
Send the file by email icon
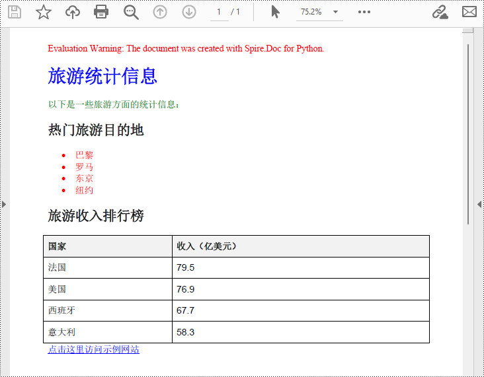469,12
